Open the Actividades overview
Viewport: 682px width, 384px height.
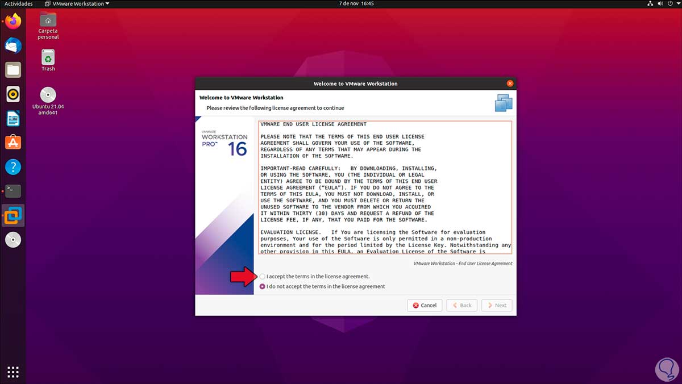(19, 3)
